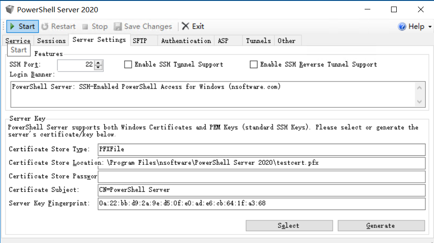Select the Server Settings tab

click(99, 40)
